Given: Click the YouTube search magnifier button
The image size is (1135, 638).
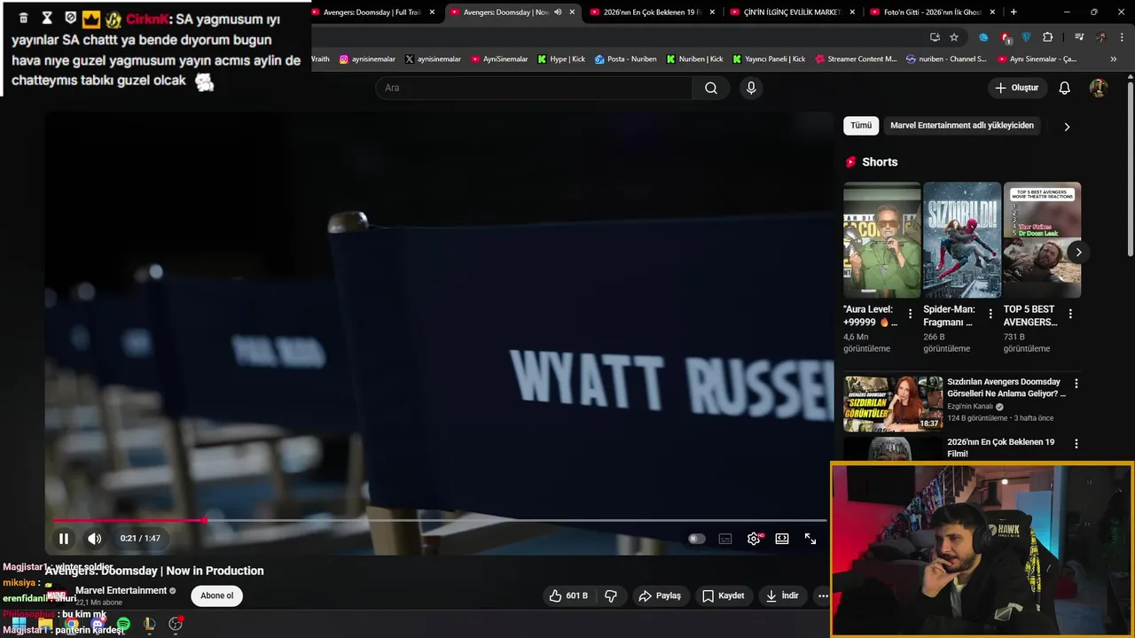Looking at the screenshot, I should (711, 88).
